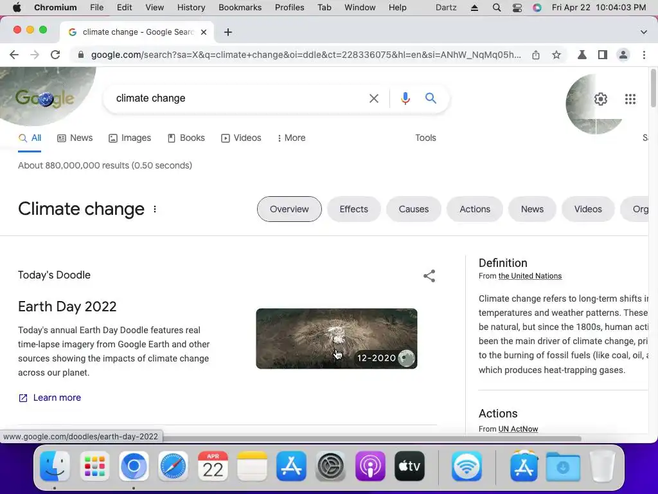Click the lock icon in the address bar
The height and width of the screenshot is (494, 658).
tap(81, 55)
